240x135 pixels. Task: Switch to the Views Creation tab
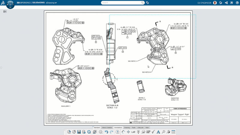[107, 127]
